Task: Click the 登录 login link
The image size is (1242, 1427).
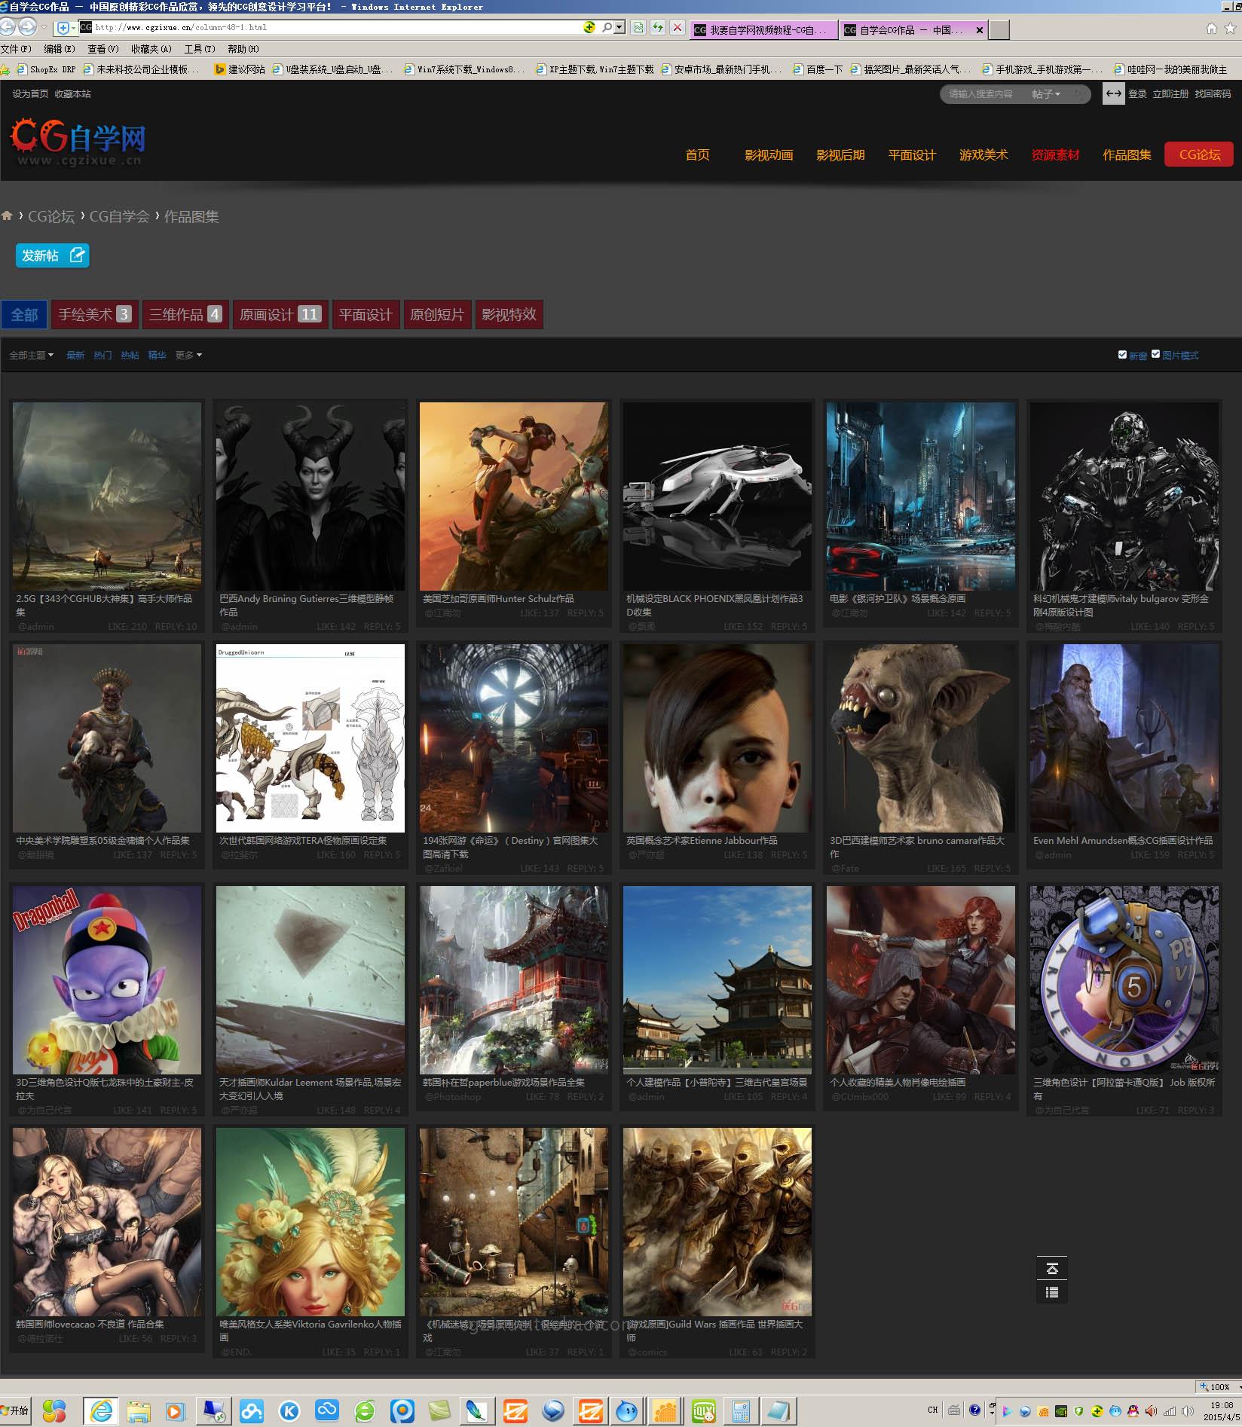Action: click(1136, 94)
